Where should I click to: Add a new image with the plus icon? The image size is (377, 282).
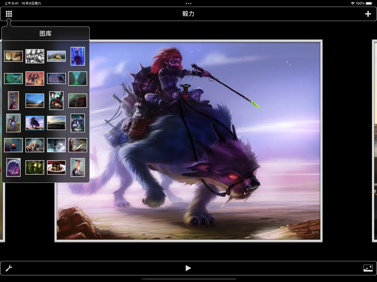tap(368, 13)
